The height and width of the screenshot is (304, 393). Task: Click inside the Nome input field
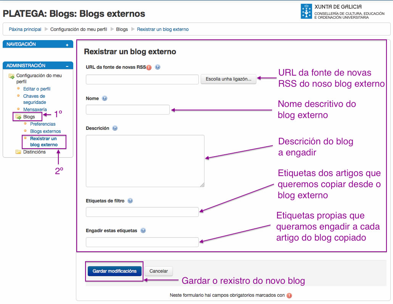[127, 109]
